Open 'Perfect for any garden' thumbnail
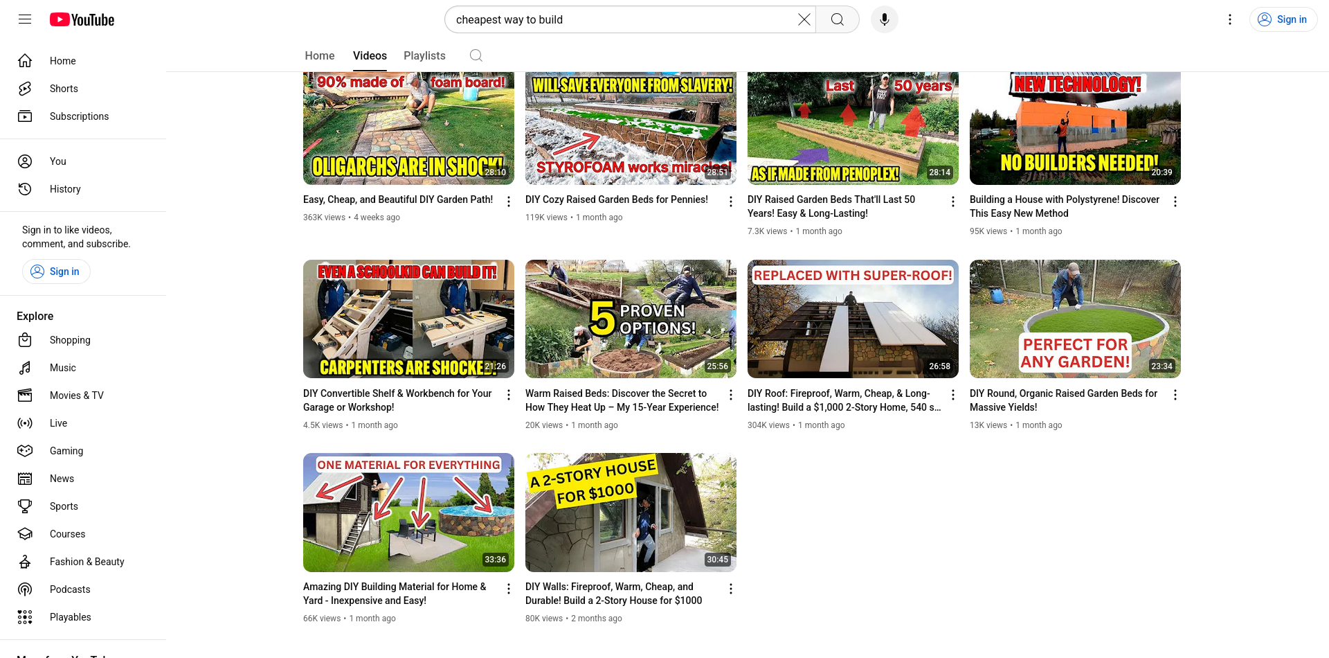Screen dimensions: 1329x658 pos(1075,319)
